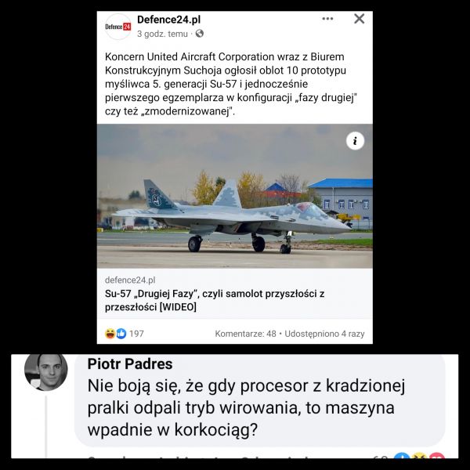Open Piotr Padres profile picture
The width and height of the screenshot is (470, 470).
[x=46, y=372]
